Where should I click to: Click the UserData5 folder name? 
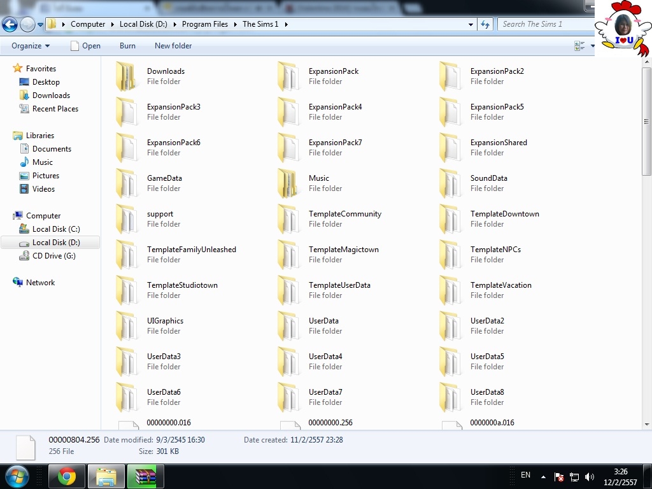(x=487, y=357)
